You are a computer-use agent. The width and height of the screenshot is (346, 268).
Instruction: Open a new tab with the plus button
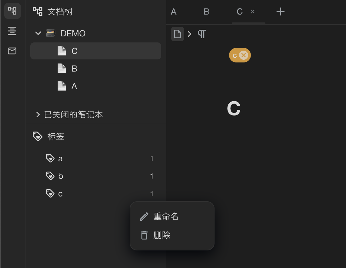280,12
